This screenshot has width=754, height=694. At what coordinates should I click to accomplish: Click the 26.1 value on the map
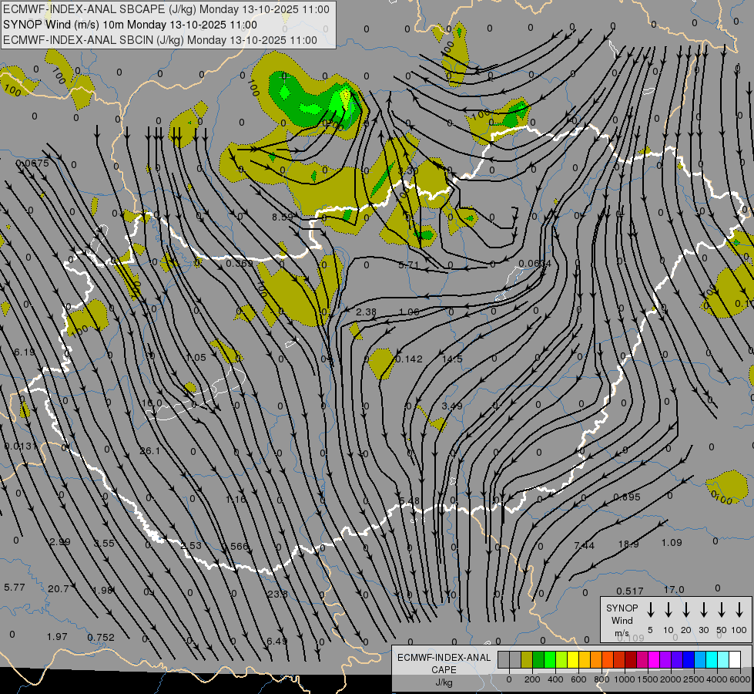pyautogui.click(x=149, y=451)
